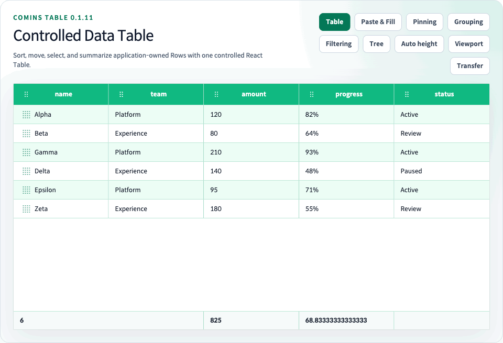
Task: Click the amount cell showing 140
Action: click(251, 171)
